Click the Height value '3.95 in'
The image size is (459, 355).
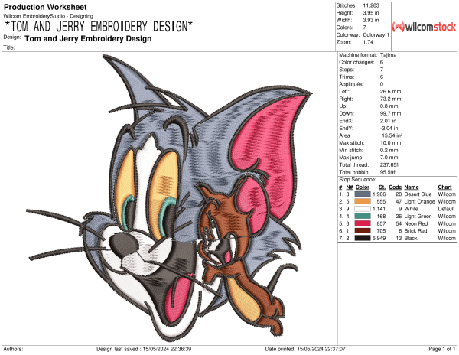371,13
